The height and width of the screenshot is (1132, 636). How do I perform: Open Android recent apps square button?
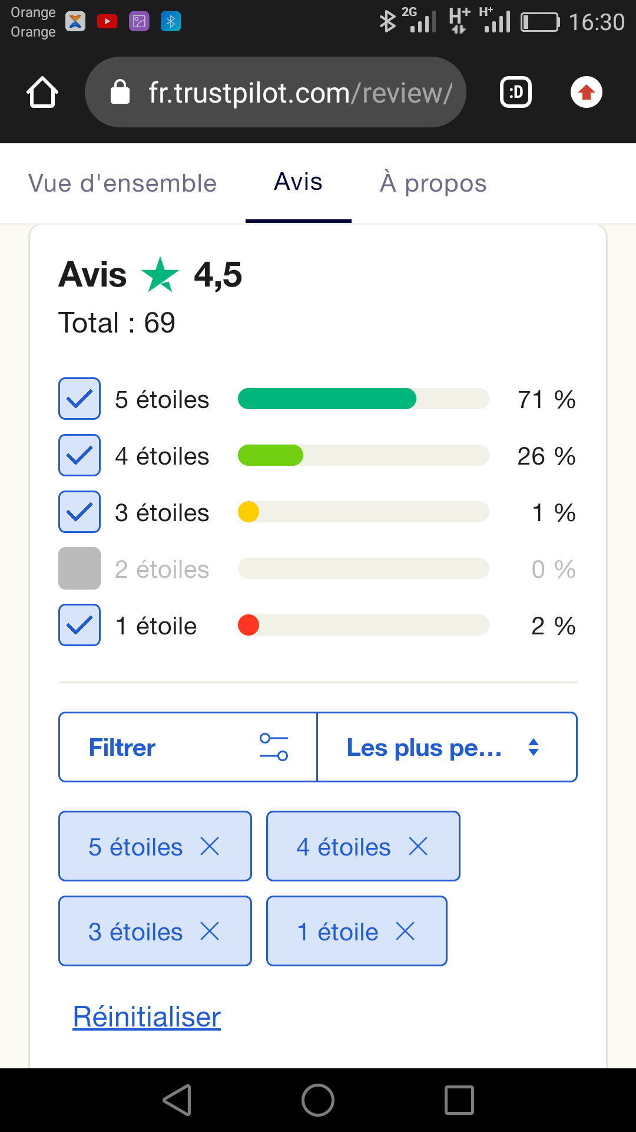[x=459, y=1100]
